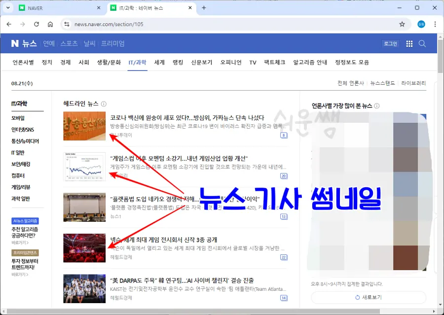444x315 pixels.
Task: Open the Chrome three-dot menu
Action: (435, 24)
